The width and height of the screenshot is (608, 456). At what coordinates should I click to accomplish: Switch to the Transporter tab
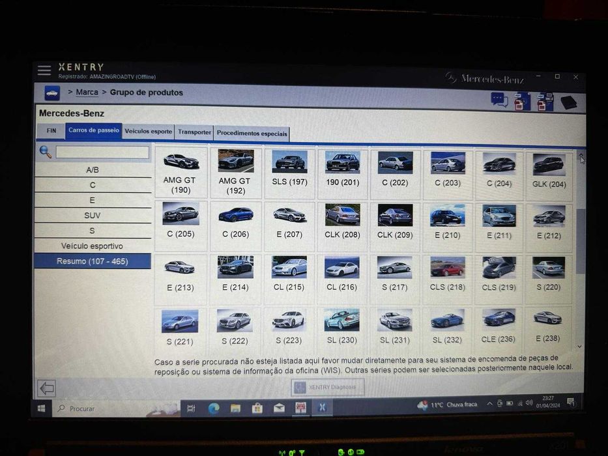[x=194, y=132]
